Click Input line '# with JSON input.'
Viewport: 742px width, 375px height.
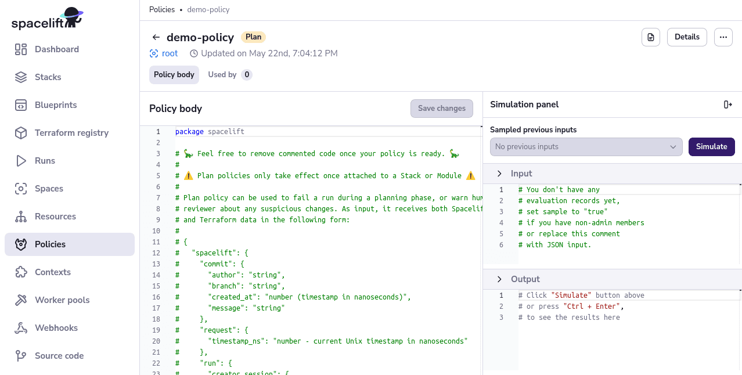[555, 245]
